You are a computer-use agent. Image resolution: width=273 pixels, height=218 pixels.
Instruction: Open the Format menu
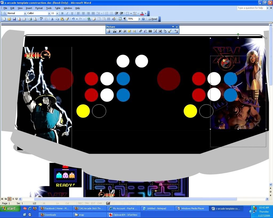pos(39,8)
